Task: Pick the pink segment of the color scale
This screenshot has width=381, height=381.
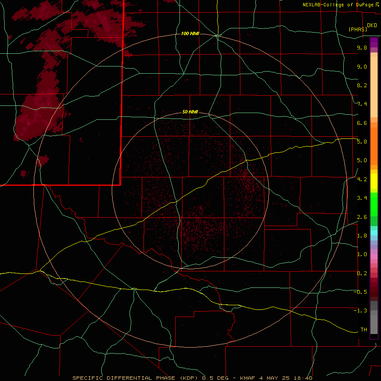Action: click(374, 257)
